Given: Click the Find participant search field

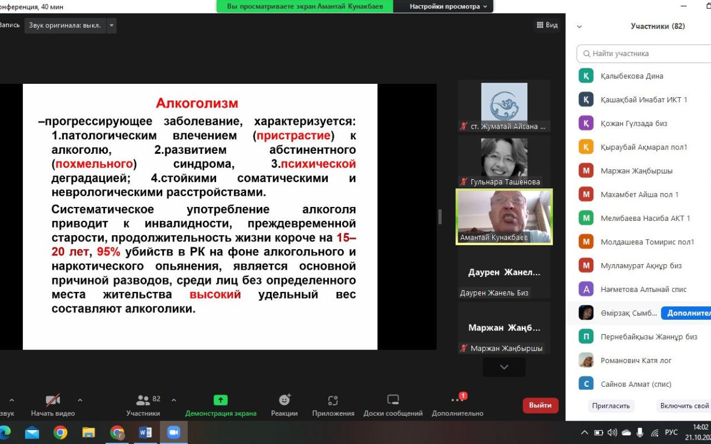Looking at the screenshot, I should tap(644, 54).
